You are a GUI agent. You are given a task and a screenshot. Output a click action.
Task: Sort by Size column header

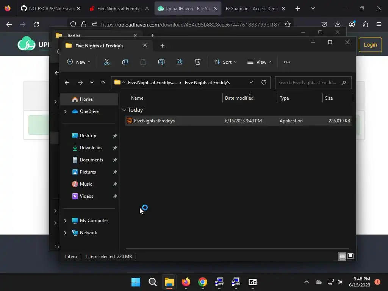338,98
